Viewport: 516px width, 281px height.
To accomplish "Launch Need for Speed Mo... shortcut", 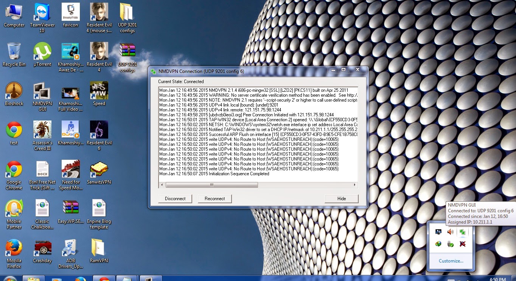I will [70, 175].
